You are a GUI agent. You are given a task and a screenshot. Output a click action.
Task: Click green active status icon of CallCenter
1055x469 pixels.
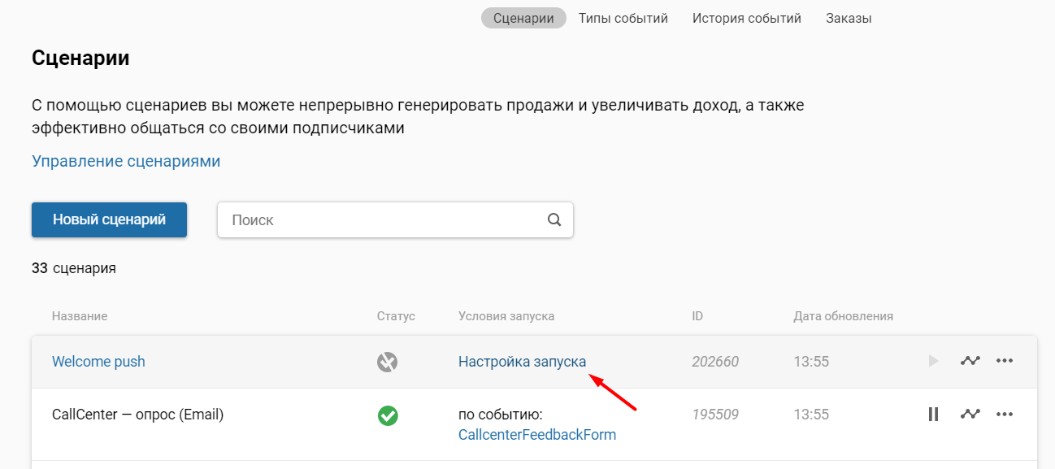pyautogui.click(x=388, y=415)
